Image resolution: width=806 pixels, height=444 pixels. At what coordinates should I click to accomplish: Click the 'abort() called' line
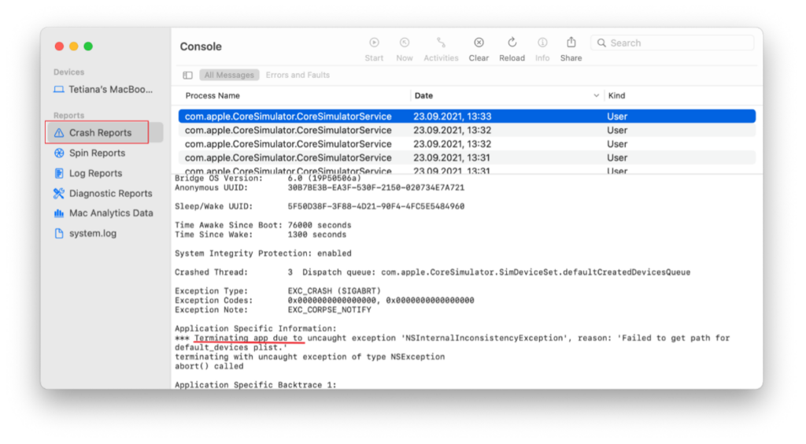209,366
